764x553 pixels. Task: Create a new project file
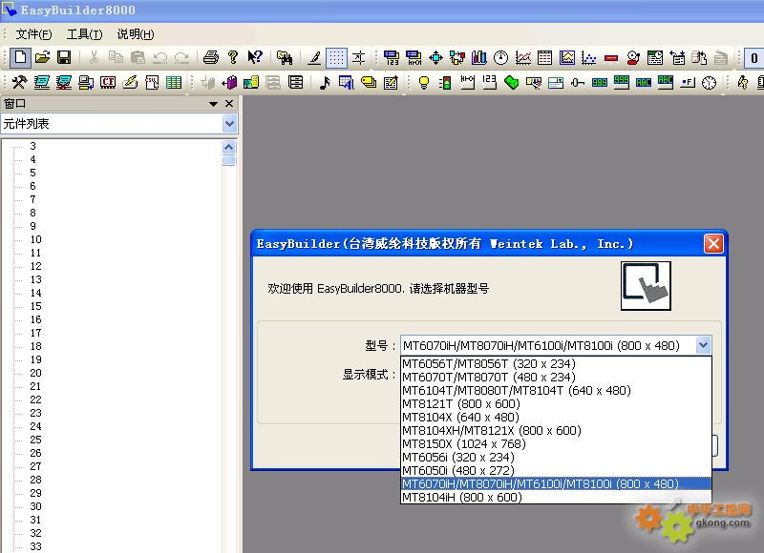(x=20, y=58)
